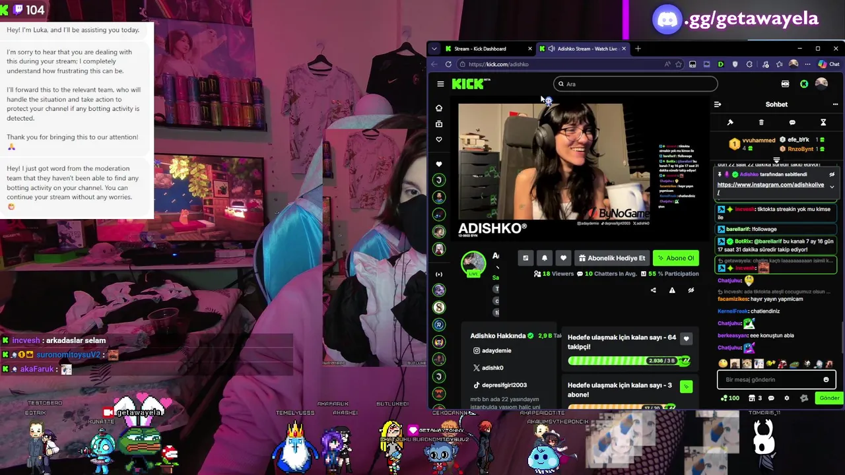
Task: Open browser settings and more menu
Action: tap(808, 65)
